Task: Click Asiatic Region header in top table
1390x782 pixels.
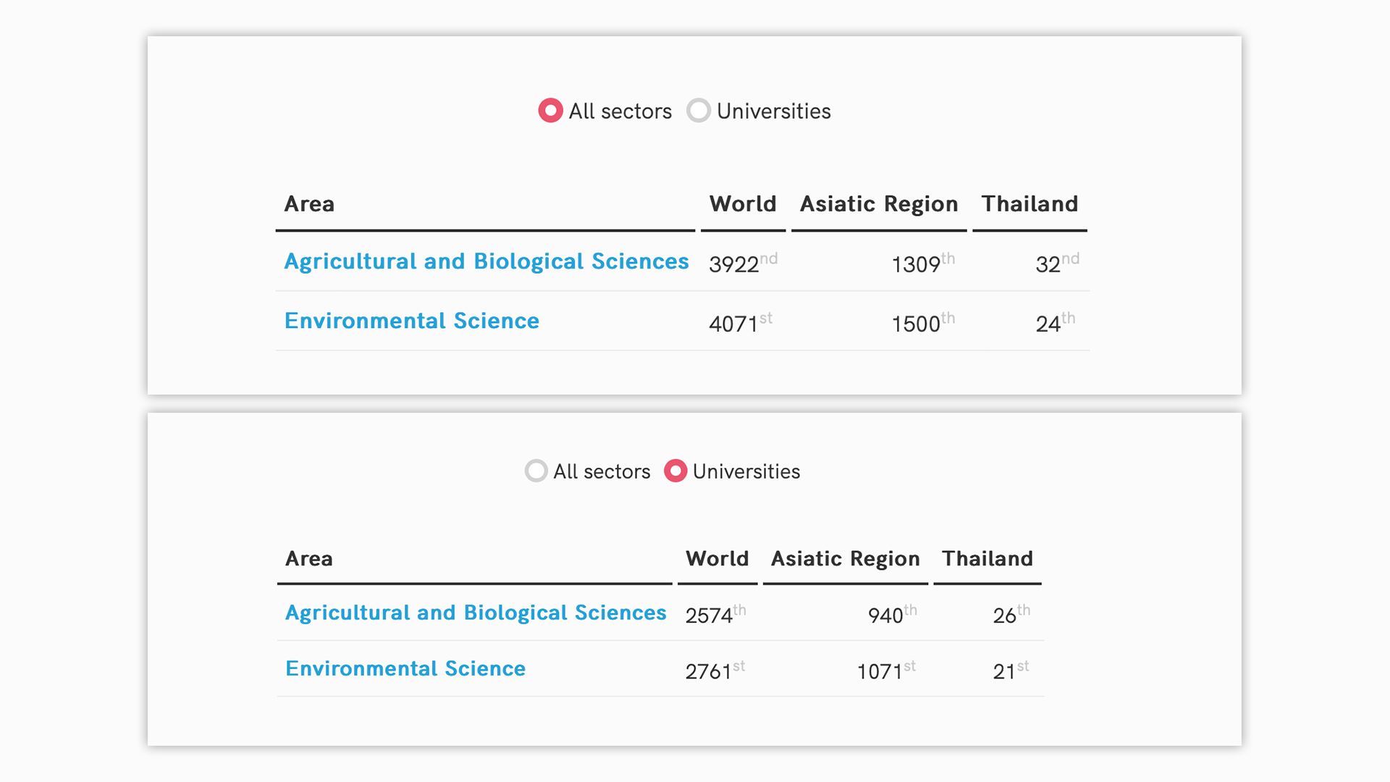Action: (x=879, y=204)
